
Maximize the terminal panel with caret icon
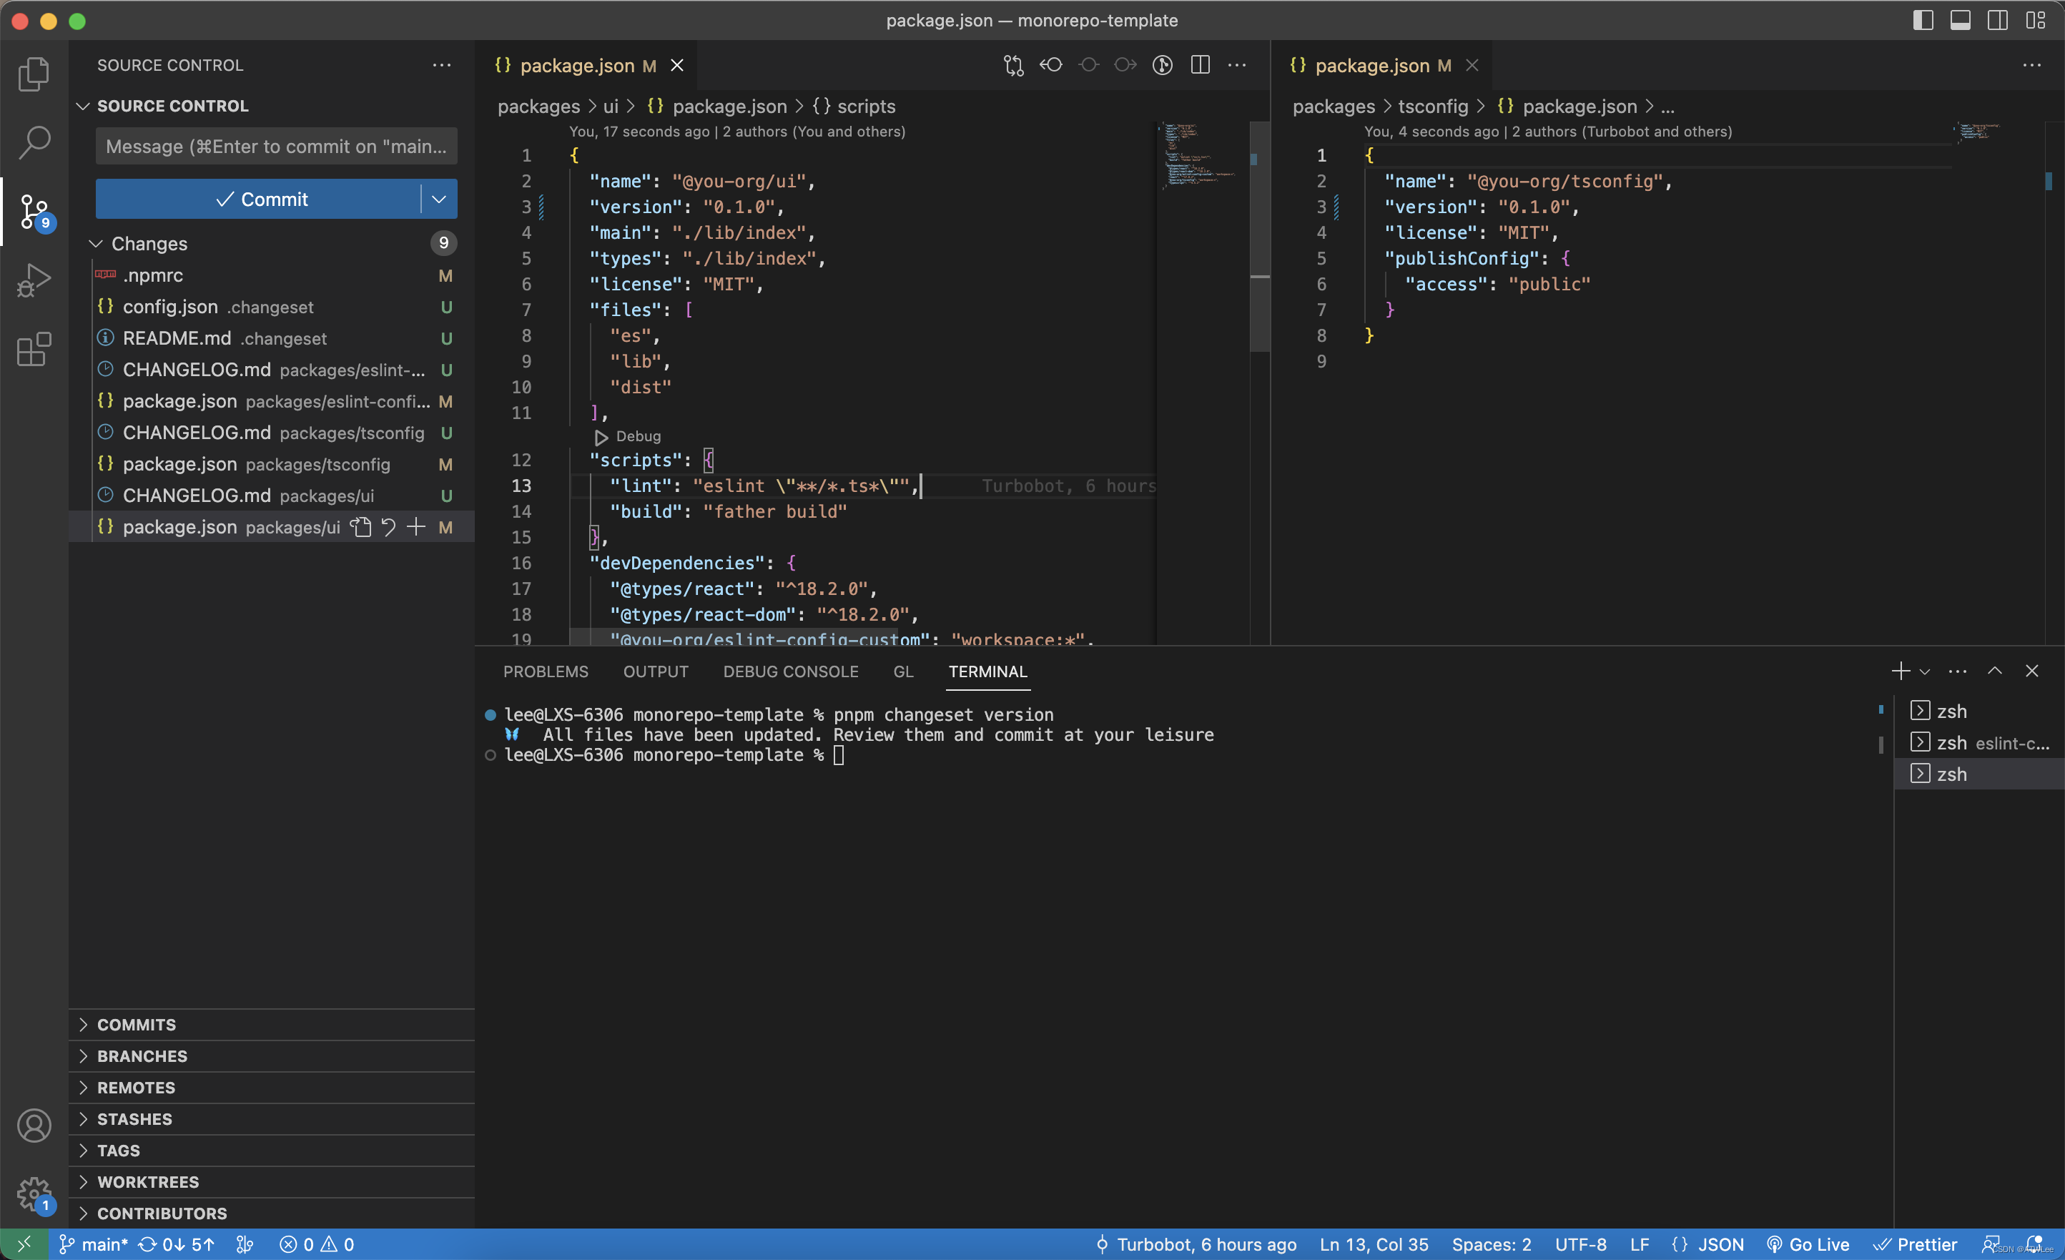[1996, 671]
